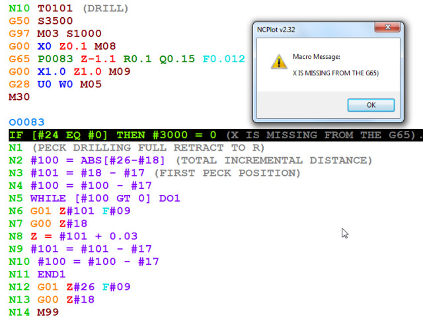Click the '(FIRST PECK POSITION)' comment
The width and height of the screenshot is (423, 331).
click(x=227, y=173)
